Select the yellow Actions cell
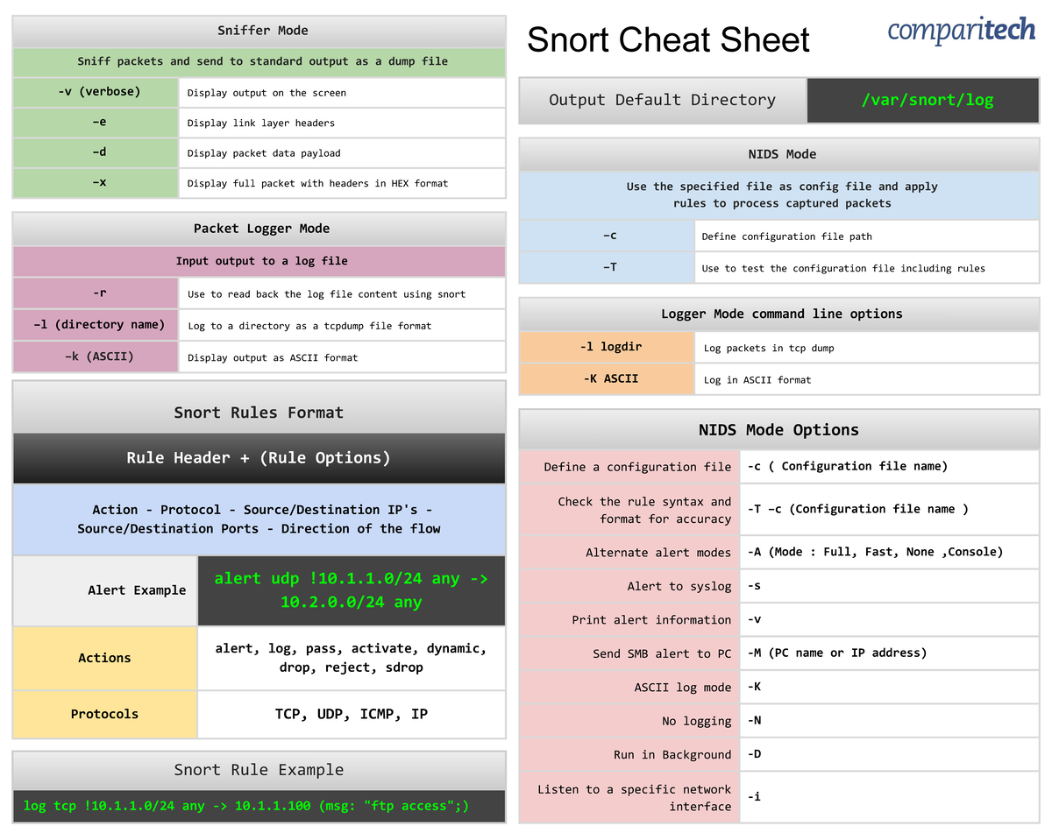1052x833 pixels. click(x=104, y=658)
